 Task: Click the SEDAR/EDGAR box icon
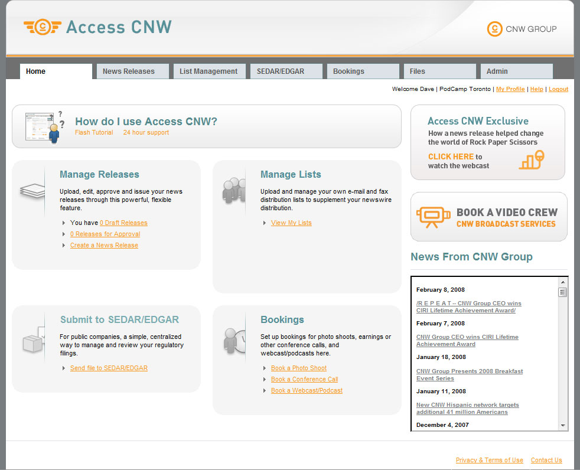coord(33,340)
